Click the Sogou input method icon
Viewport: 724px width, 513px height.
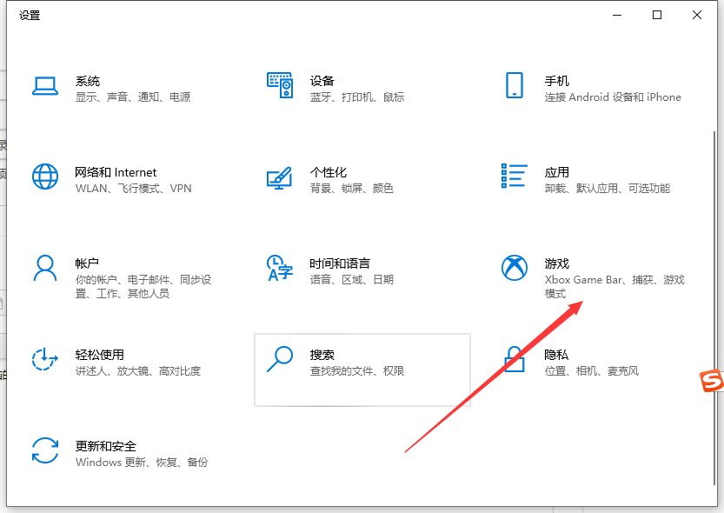pos(713,380)
